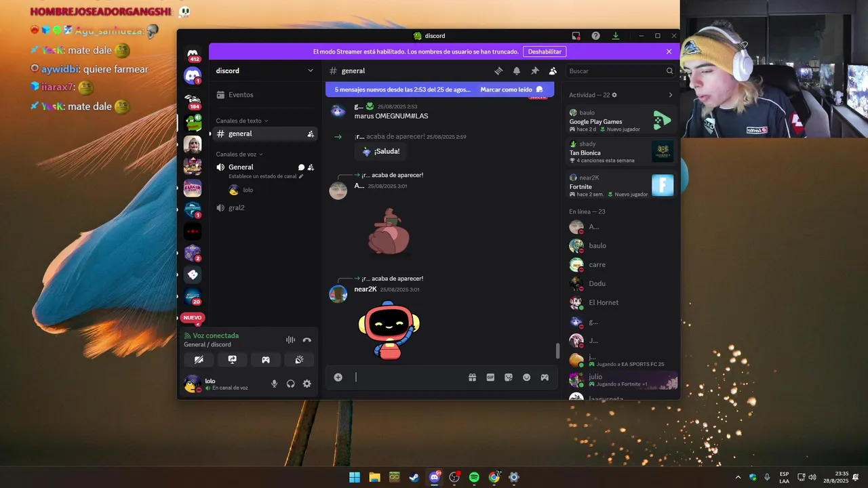Click activity settings gear next to Actividad
Viewport: 868px width, 488px height.
614,95
